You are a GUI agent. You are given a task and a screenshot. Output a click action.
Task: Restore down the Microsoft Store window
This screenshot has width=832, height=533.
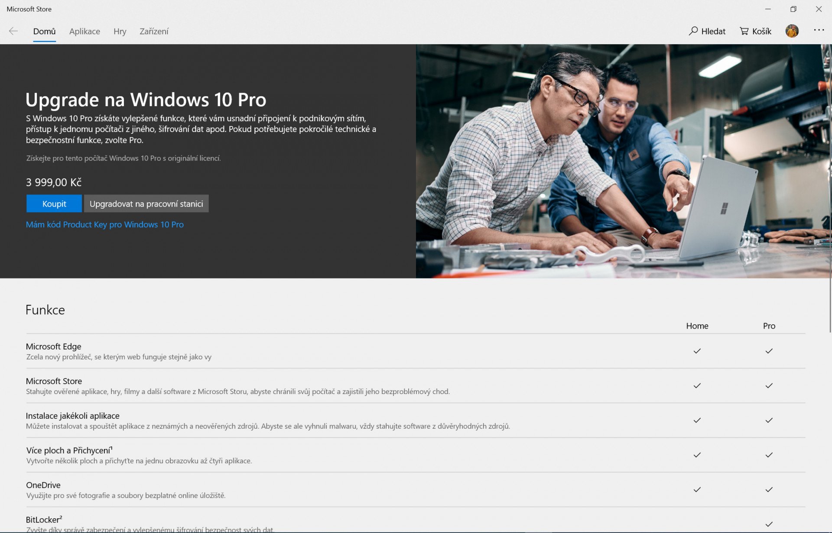click(x=793, y=9)
